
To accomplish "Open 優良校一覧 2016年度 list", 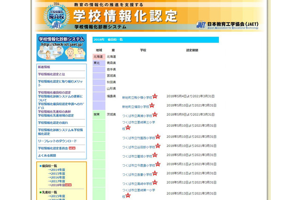I will click(56, 177).
